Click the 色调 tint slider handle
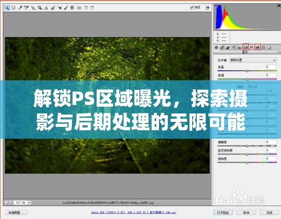281x219 pixels. [x=247, y=79]
